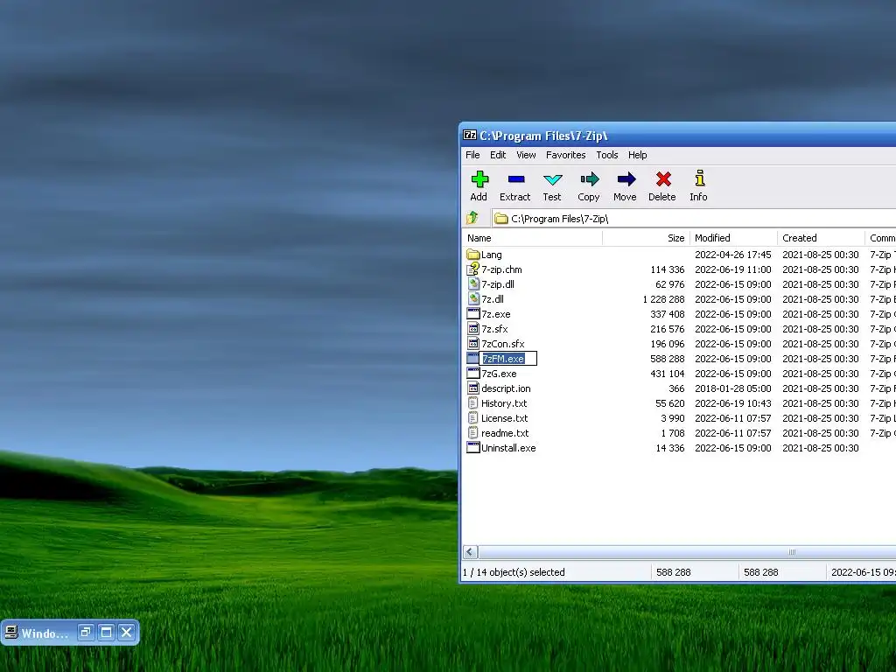
Task: Go up one folder level arrow
Action: 472,218
